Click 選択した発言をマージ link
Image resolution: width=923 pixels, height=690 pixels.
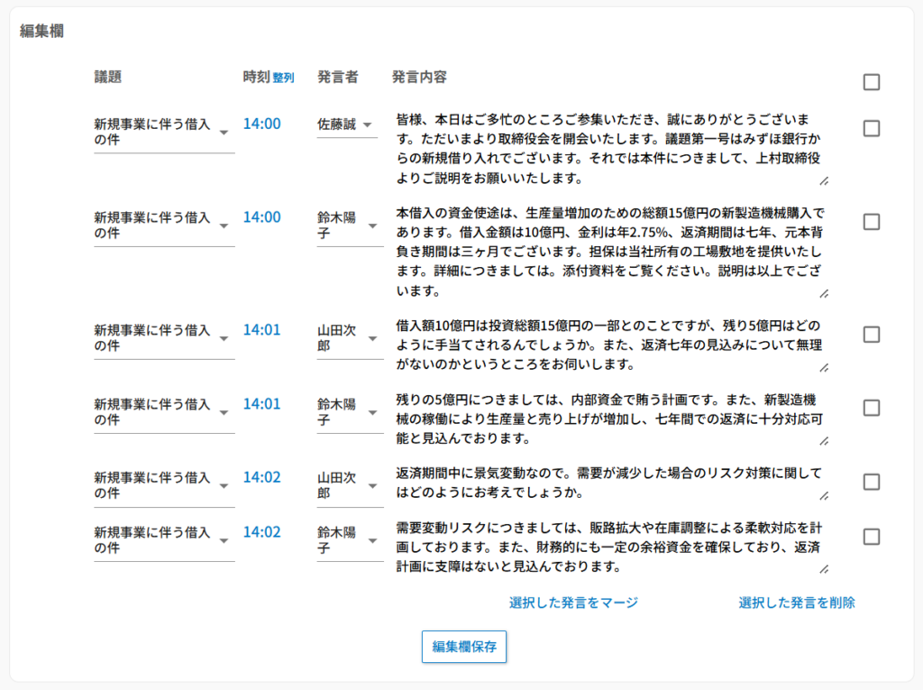(573, 603)
